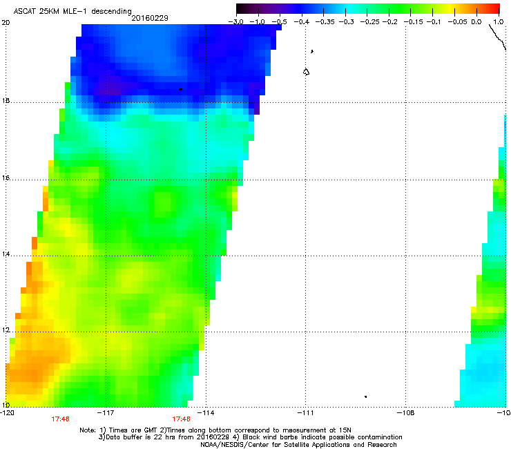Click the small black dot near latitude 10
The image size is (511, 449).
366,397
